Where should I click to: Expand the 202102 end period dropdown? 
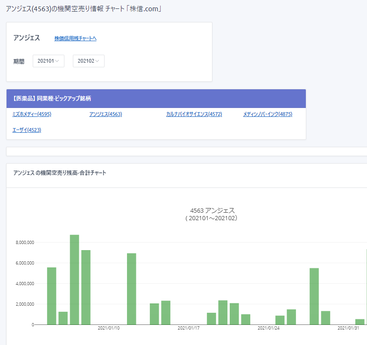tap(88, 61)
